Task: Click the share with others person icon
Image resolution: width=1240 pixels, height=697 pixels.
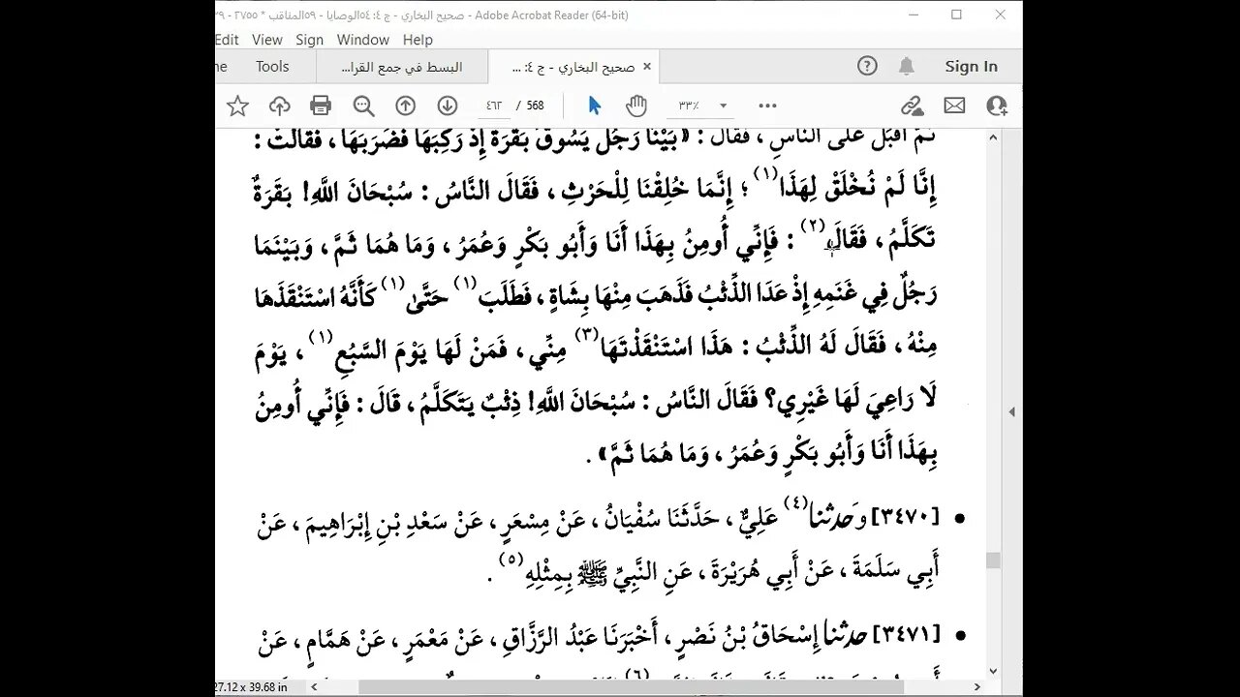Action: point(997,106)
